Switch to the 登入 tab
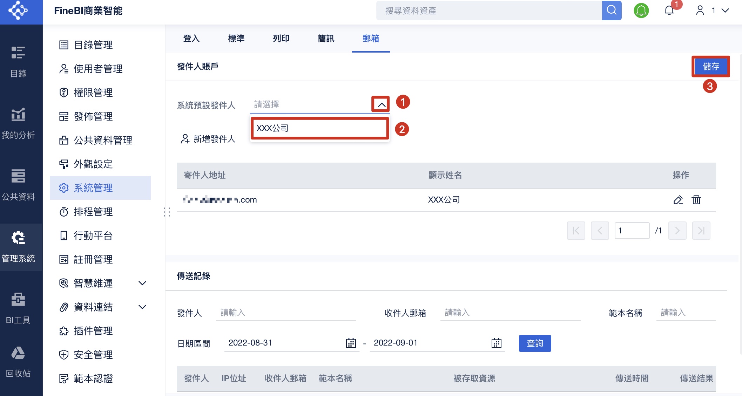Screen dimensions: 742x396 (191, 39)
